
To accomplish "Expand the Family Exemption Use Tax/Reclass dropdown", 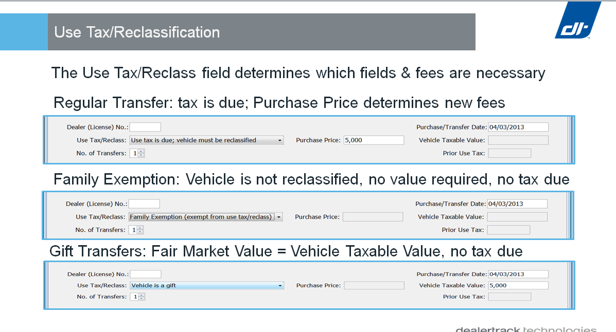I will coord(205,217).
